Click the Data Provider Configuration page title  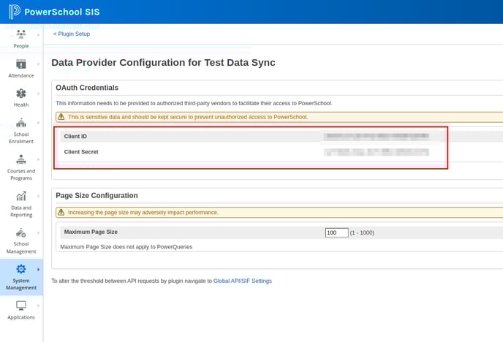163,63
